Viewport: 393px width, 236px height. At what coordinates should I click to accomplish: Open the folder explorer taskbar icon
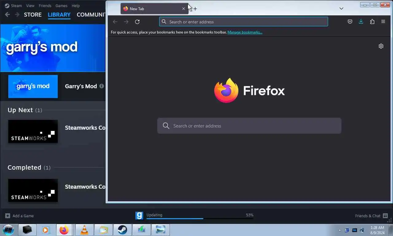[x=103, y=230]
